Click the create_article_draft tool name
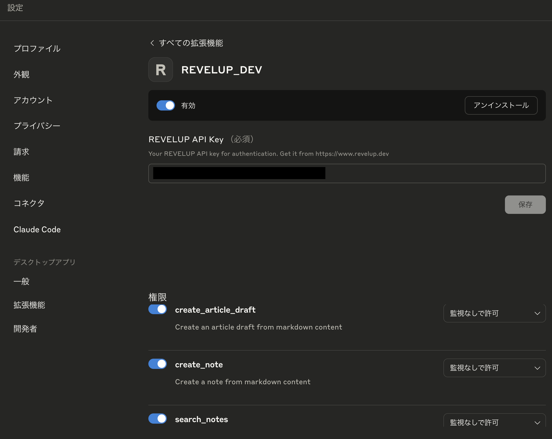Screen dimensions: 552x439 pos(215,310)
